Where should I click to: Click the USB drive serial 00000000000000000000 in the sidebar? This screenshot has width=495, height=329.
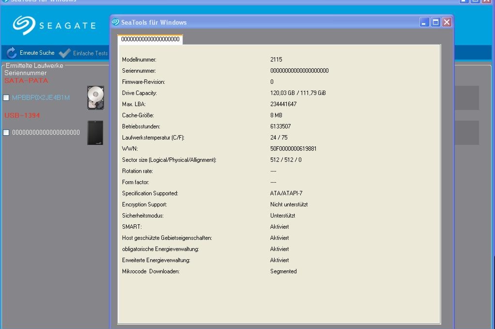click(46, 132)
